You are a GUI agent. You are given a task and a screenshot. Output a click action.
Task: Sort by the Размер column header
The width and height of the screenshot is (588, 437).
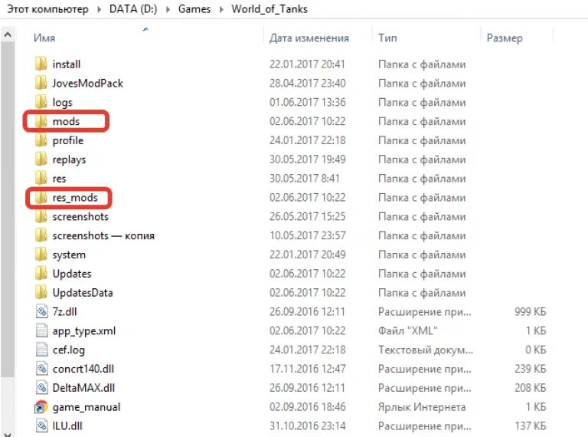pyautogui.click(x=505, y=38)
